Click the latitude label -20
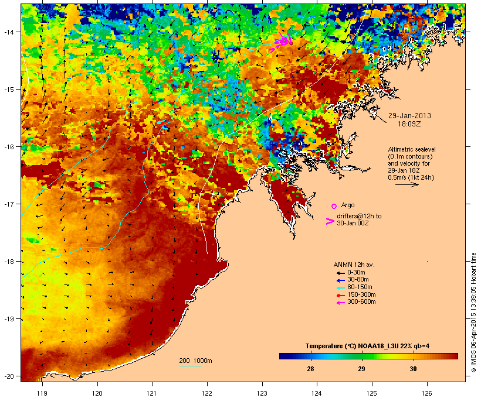This screenshot has height=398, width=481. 8,376
